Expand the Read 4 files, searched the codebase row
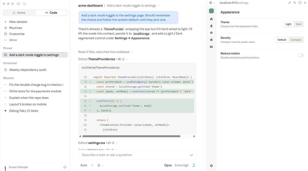This screenshot has height=171, width=308. tap(105, 52)
